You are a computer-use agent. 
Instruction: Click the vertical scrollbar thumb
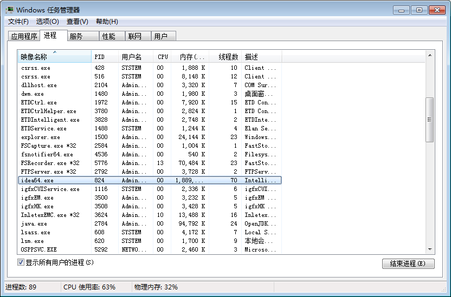point(430,120)
